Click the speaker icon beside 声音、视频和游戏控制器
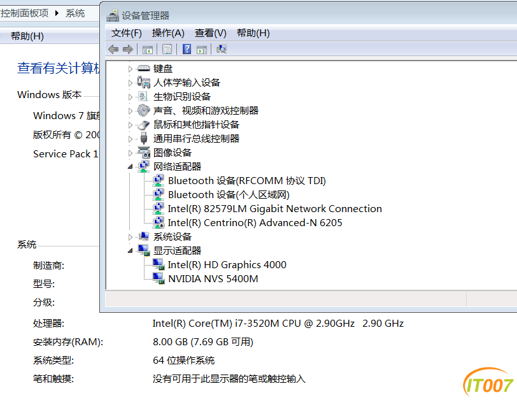The width and height of the screenshot is (517, 400). [143, 110]
